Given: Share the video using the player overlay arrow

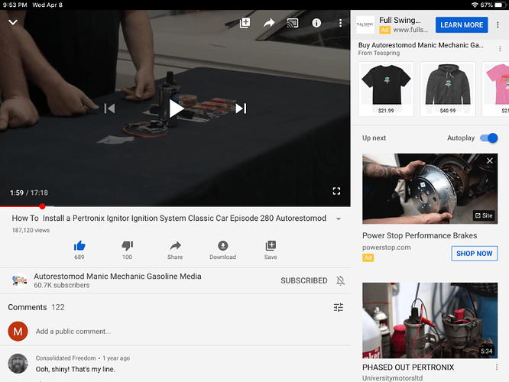Looking at the screenshot, I should click(x=269, y=23).
